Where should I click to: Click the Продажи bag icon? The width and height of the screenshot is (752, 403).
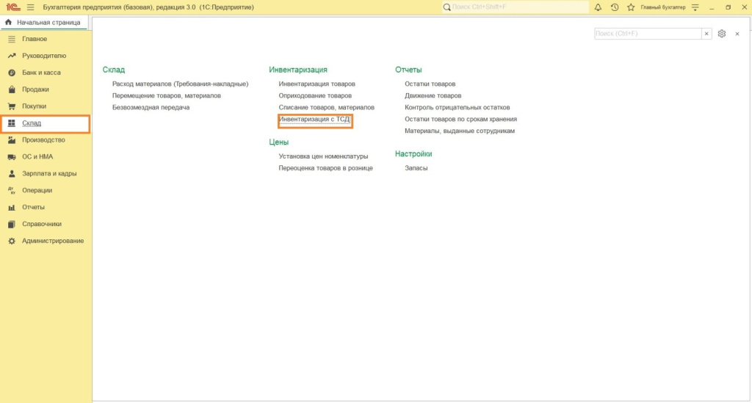(x=12, y=89)
